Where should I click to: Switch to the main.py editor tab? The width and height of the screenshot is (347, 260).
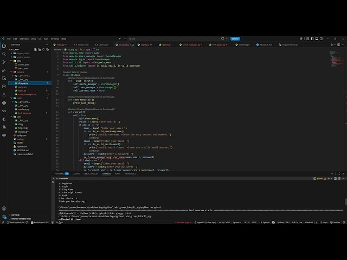[61, 44]
